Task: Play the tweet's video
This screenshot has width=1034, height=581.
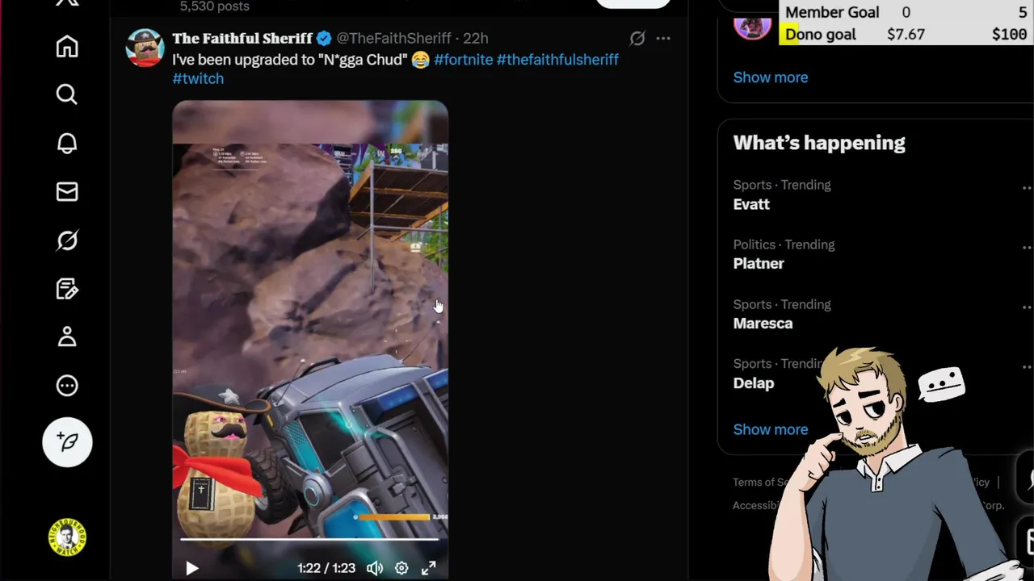Action: [x=191, y=568]
